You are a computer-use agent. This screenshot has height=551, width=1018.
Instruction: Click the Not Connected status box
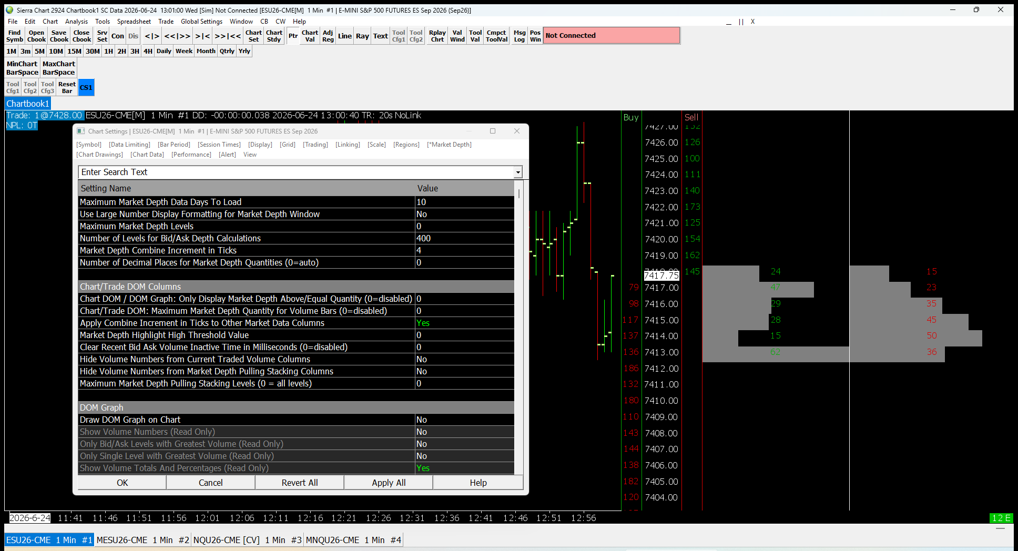pos(612,36)
